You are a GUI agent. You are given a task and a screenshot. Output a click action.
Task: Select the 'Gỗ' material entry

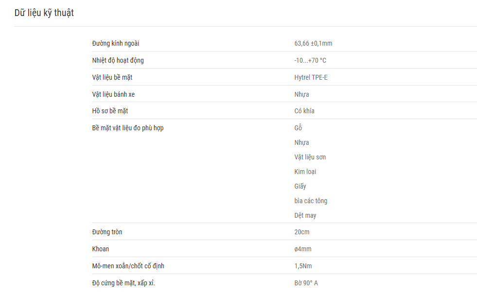[298, 127]
